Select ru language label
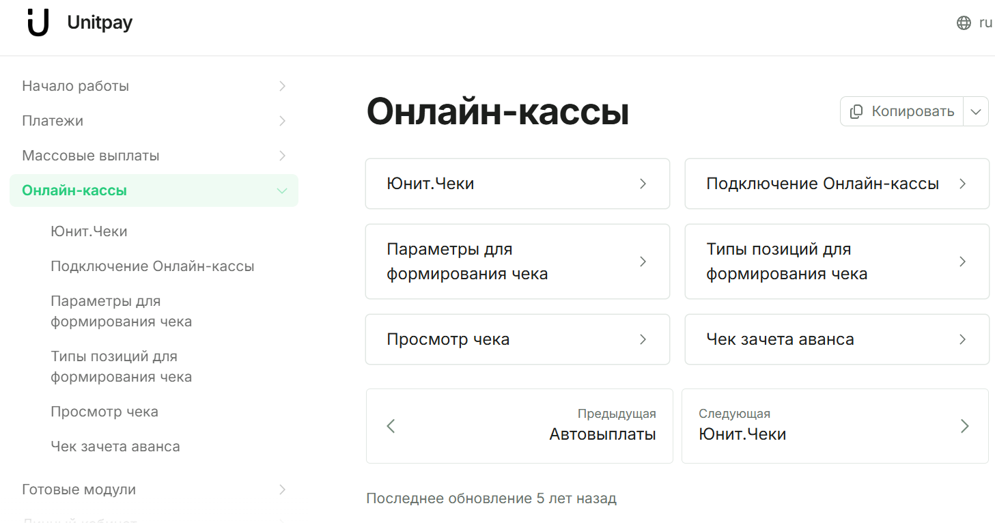The width and height of the screenshot is (995, 523). pos(986,23)
